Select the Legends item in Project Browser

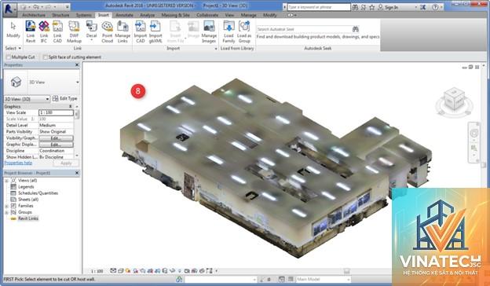26,187
